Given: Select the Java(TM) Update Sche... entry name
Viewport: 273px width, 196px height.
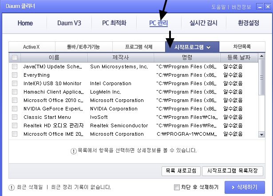Looking at the screenshot, I should tap(52, 67).
